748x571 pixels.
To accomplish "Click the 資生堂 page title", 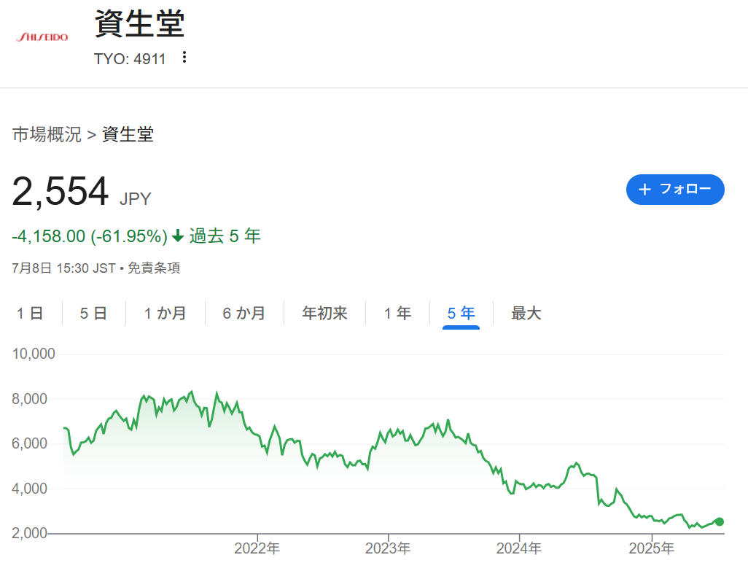I will pos(139,24).
